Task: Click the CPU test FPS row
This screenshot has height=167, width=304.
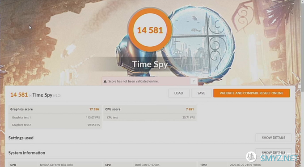Action: pyautogui.click(x=150, y=118)
